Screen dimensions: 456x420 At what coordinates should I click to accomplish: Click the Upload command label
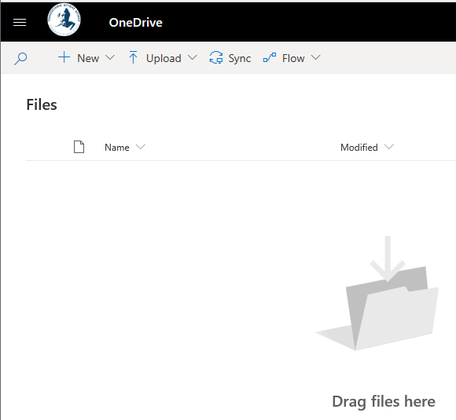click(x=164, y=58)
